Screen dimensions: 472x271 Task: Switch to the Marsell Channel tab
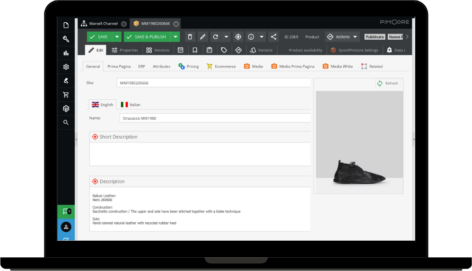(x=103, y=24)
